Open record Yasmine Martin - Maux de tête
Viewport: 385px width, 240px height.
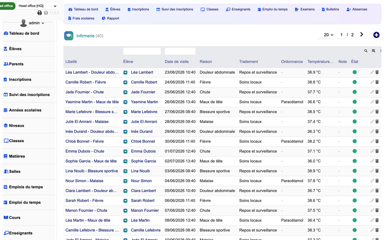[92, 102]
